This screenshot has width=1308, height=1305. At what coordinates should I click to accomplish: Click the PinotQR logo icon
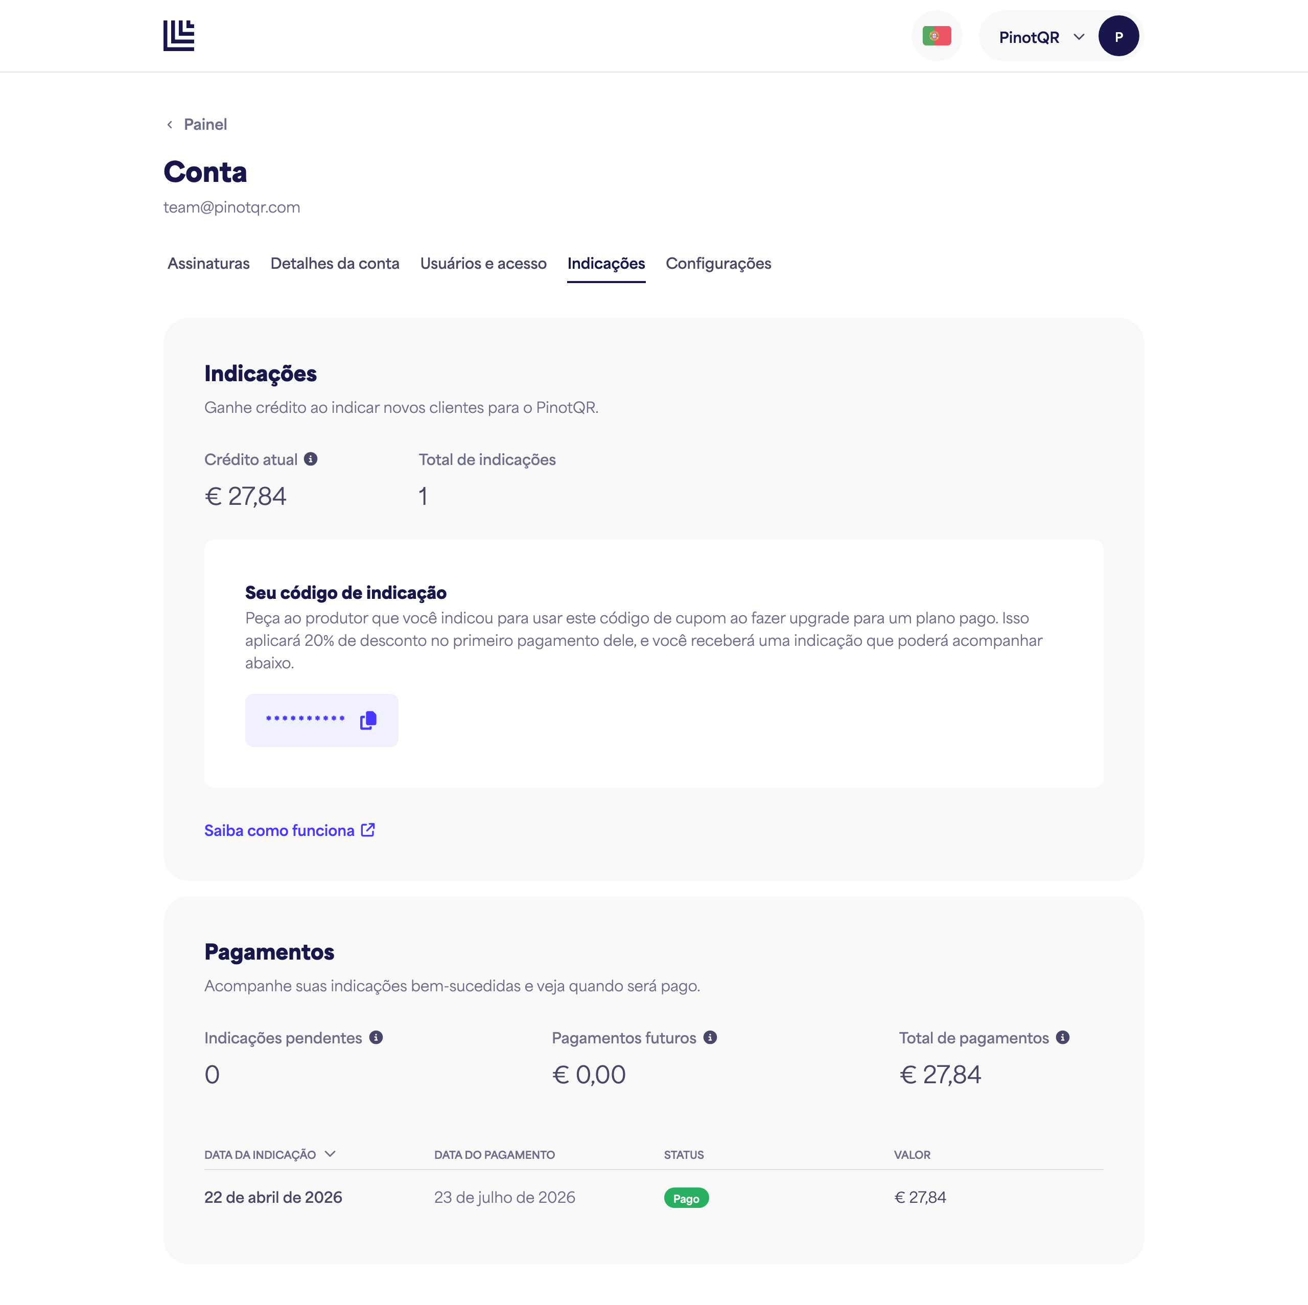[x=179, y=35]
